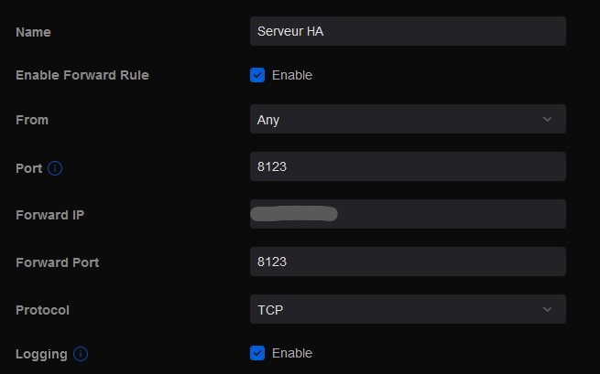Focus the Port input field
Screen dimensions: 600x374
click(407, 166)
